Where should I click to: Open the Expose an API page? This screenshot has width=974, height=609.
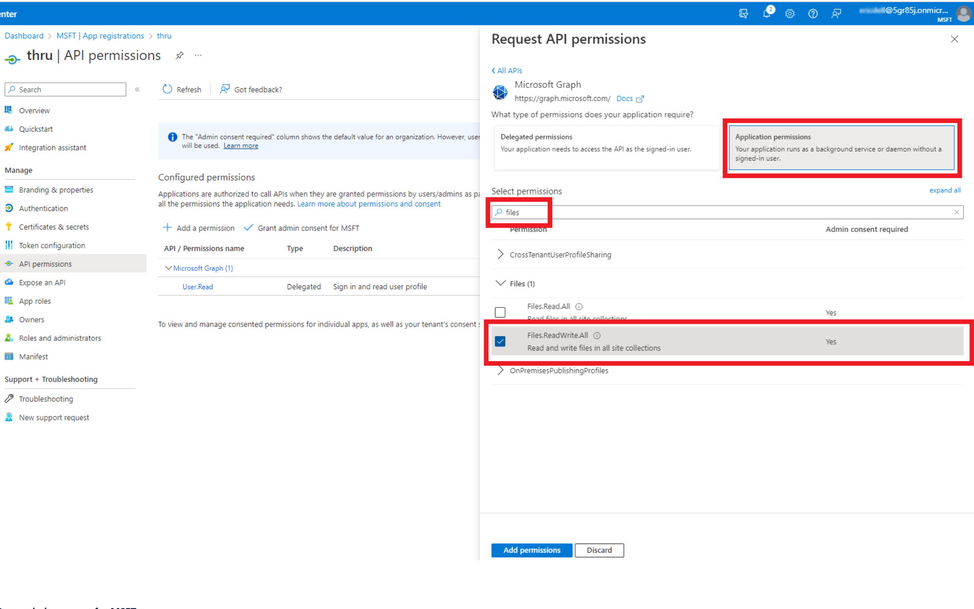[x=42, y=282]
